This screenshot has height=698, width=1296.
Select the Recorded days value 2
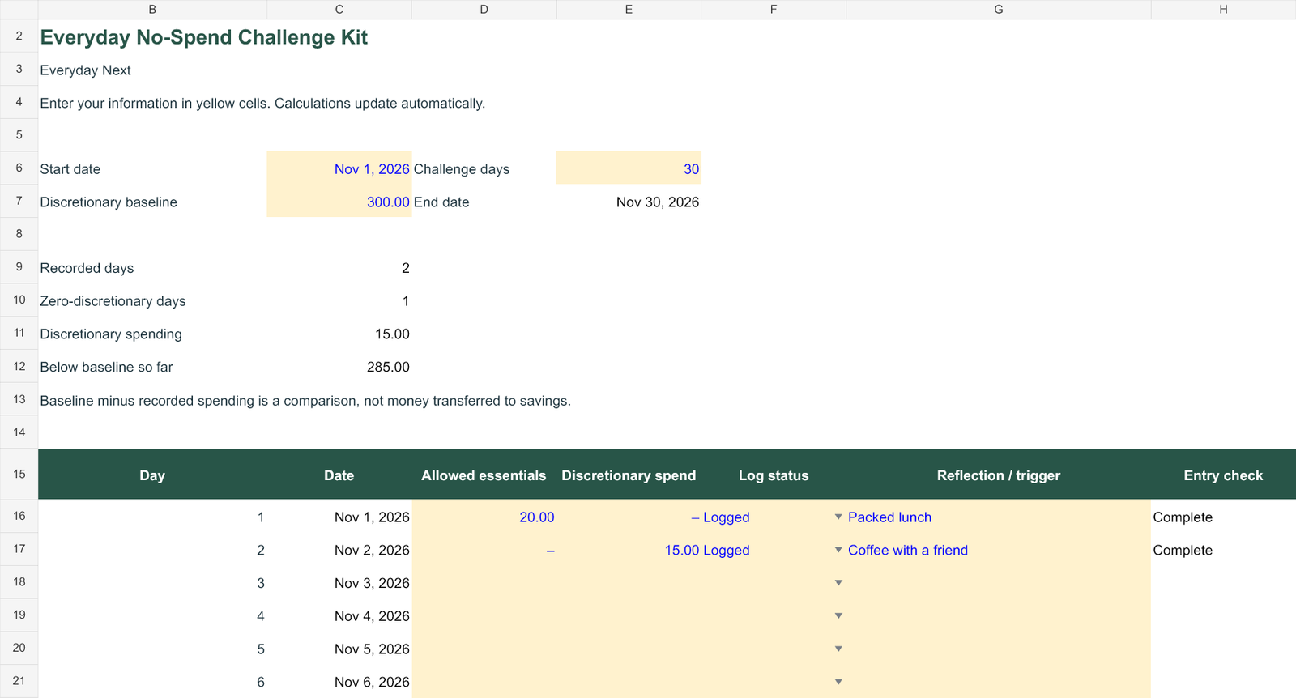[339, 268]
